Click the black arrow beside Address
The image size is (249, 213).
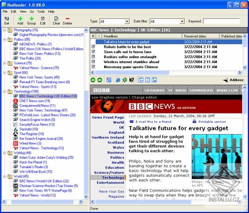(226, 80)
